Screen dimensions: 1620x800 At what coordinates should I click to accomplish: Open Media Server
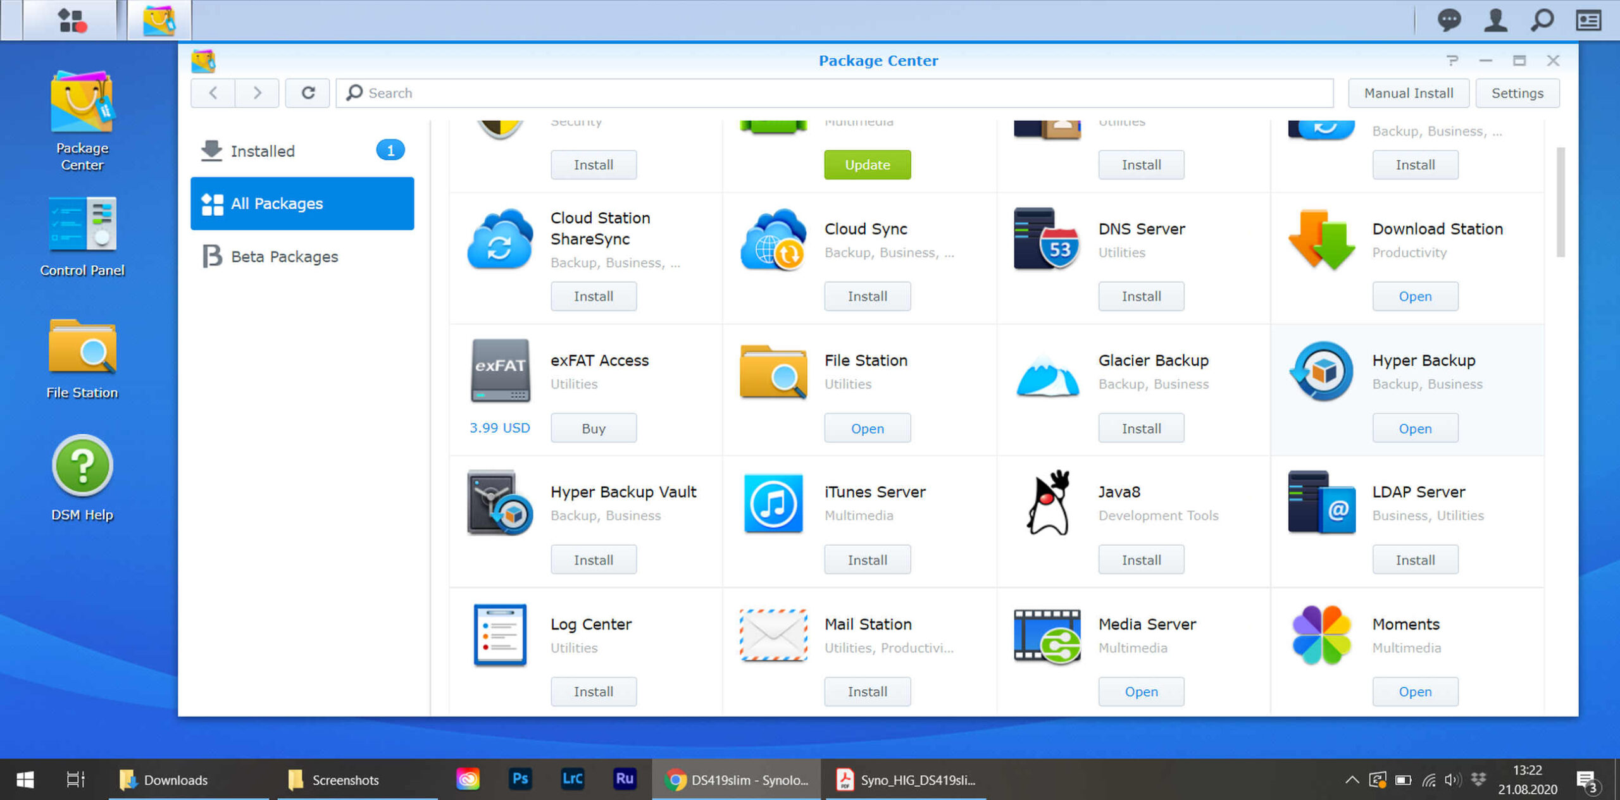[1141, 691]
